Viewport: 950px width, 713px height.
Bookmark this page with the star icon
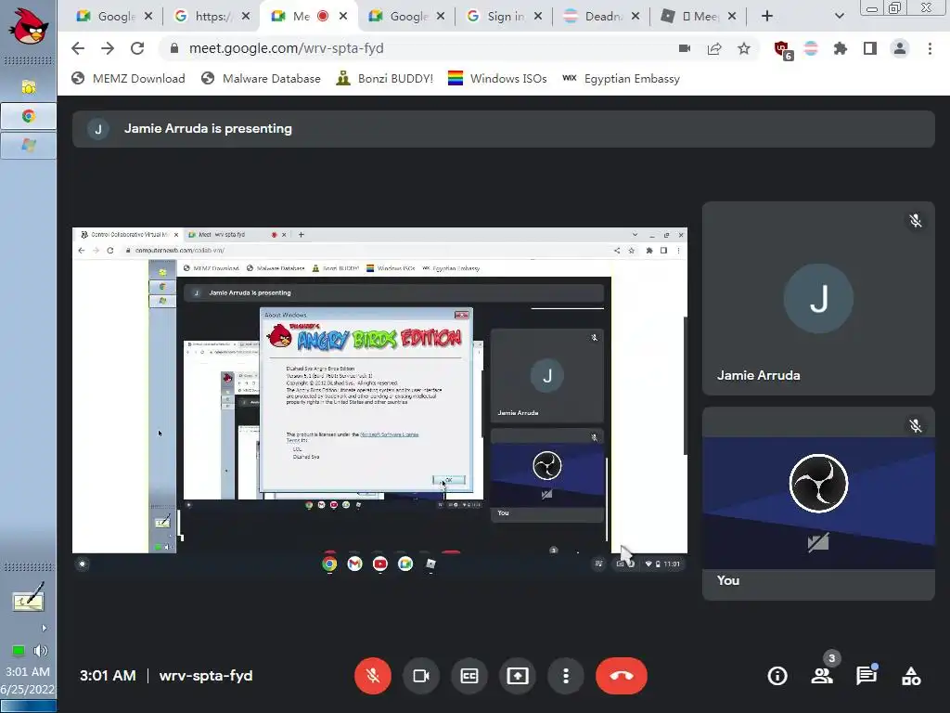pyautogui.click(x=744, y=48)
